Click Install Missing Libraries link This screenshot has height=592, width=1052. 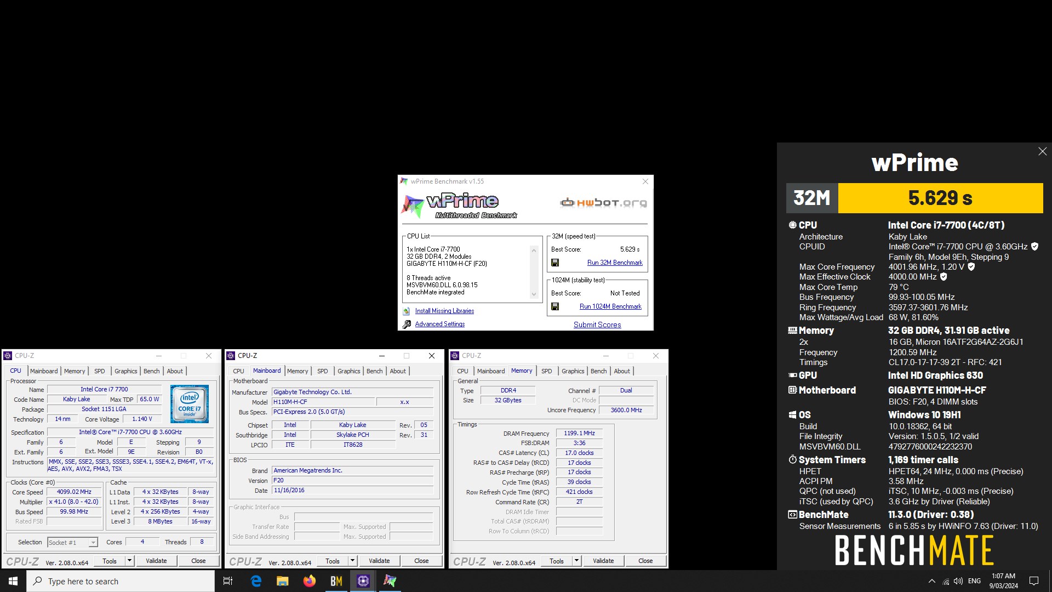tap(444, 311)
